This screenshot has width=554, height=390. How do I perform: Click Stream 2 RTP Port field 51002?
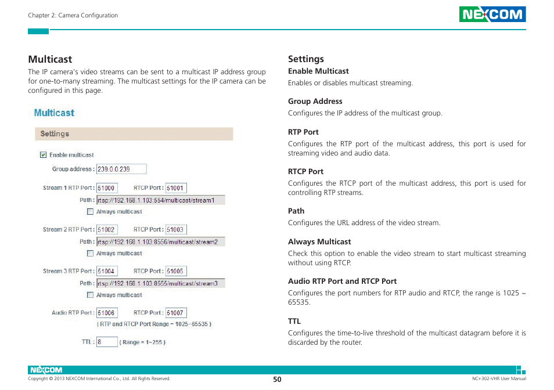[x=107, y=229]
